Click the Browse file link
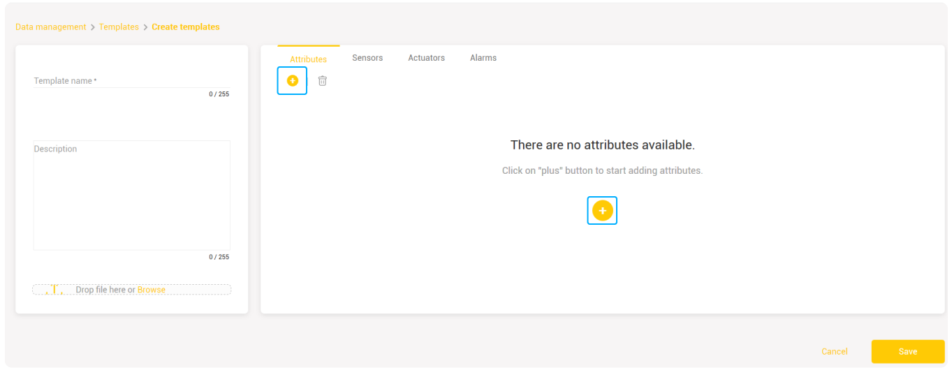This screenshot has height=370, width=952. [152, 290]
